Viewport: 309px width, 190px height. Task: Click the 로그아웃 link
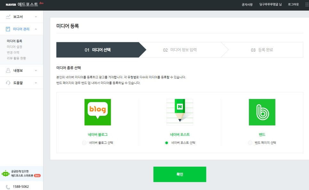coord(293,4)
